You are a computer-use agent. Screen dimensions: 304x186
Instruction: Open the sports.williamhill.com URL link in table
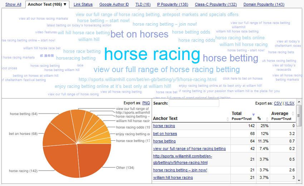(x=183, y=159)
